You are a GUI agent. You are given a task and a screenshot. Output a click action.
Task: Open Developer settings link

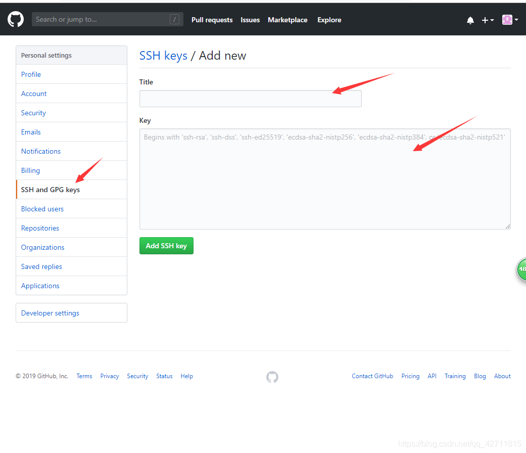(71, 313)
